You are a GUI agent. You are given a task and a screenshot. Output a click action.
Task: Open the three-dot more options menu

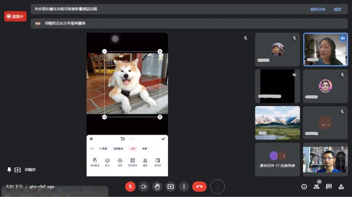point(184,186)
